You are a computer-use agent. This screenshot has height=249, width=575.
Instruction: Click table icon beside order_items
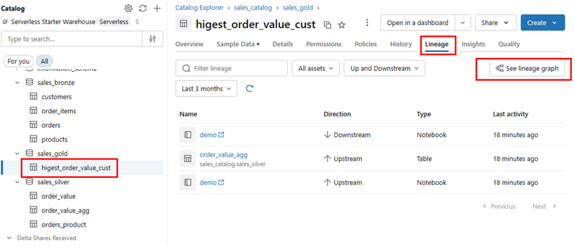(33, 111)
